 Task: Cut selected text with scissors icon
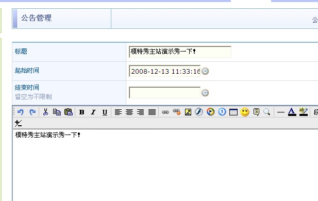46,112
